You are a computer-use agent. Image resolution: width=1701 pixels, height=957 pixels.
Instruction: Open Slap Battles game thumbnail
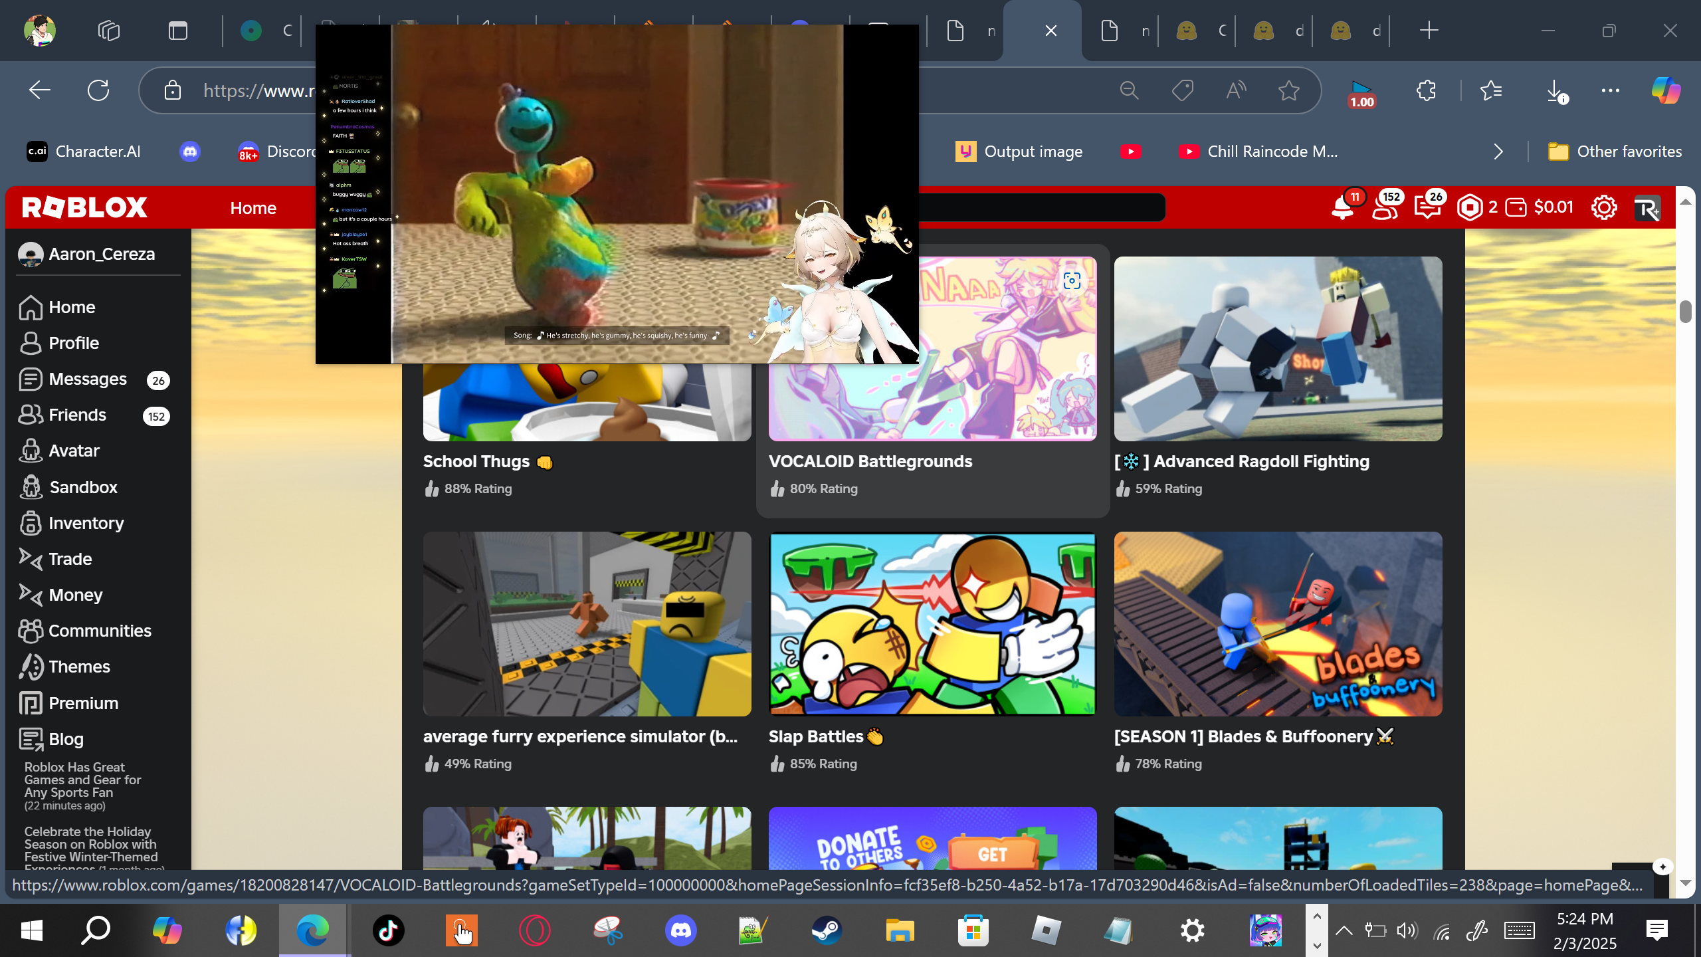932,623
